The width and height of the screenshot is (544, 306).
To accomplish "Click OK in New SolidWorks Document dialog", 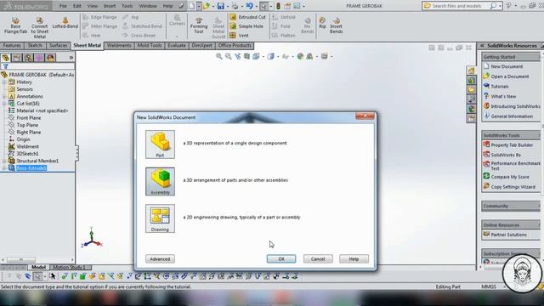I will coord(281,258).
